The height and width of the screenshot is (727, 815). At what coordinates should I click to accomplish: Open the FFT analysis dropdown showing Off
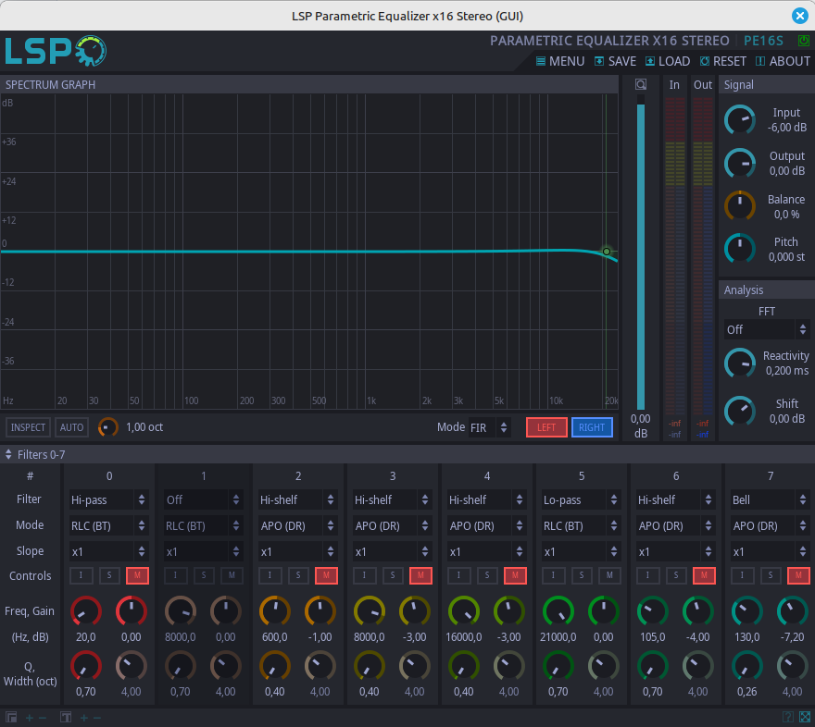pyautogui.click(x=767, y=329)
